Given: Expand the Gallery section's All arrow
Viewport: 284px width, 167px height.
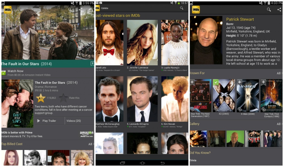Looking at the screenshot, I should (x=279, y=124).
